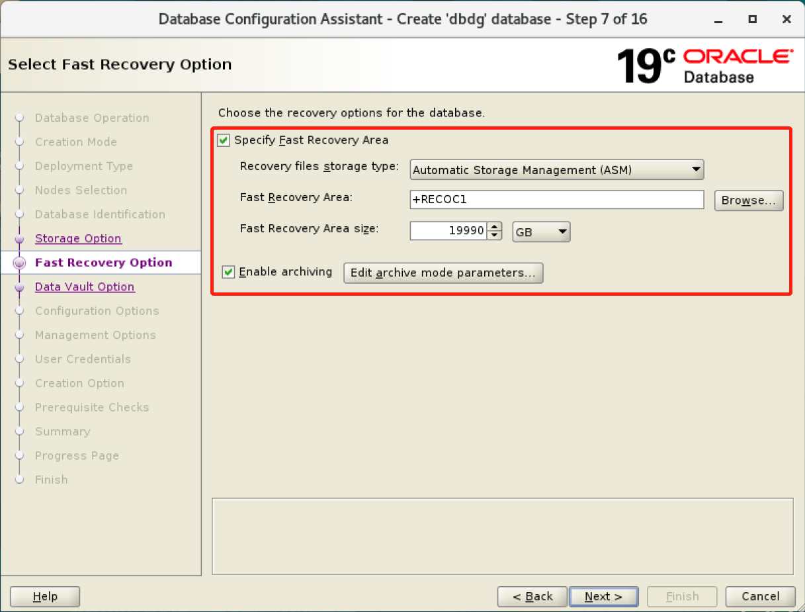Click the Nodes Selection step label
Viewport: 805px width, 612px height.
tap(81, 190)
